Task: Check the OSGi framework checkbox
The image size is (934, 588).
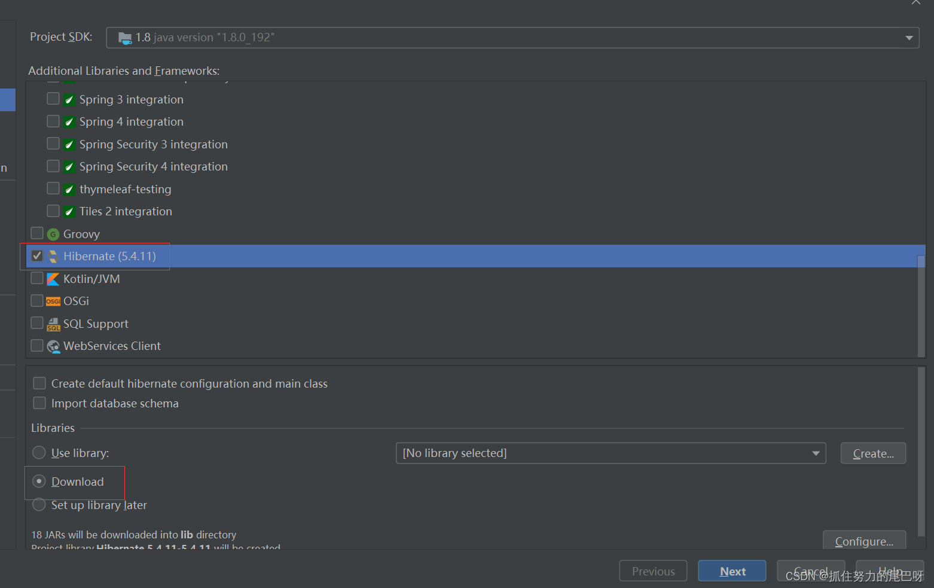Action: 37,301
